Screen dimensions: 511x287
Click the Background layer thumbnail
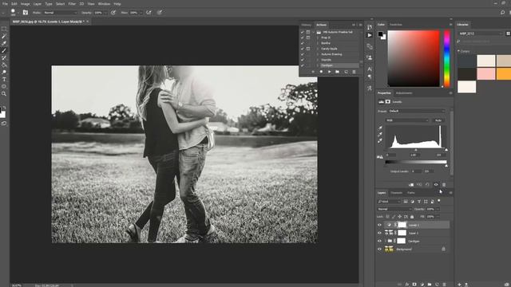tap(389, 250)
